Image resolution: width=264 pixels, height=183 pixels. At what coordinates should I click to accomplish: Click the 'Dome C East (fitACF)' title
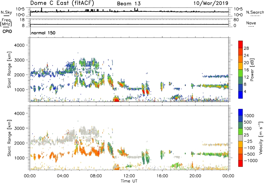pos(62,3)
